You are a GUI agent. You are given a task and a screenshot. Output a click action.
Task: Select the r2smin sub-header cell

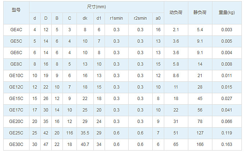pos(141,18)
